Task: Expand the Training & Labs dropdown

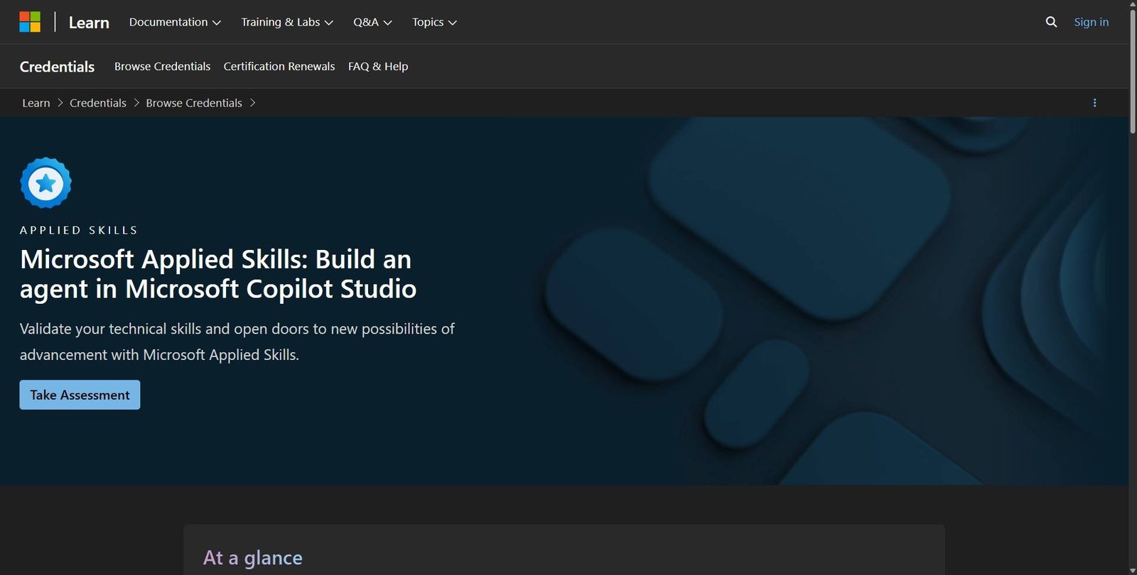Action: click(x=287, y=22)
